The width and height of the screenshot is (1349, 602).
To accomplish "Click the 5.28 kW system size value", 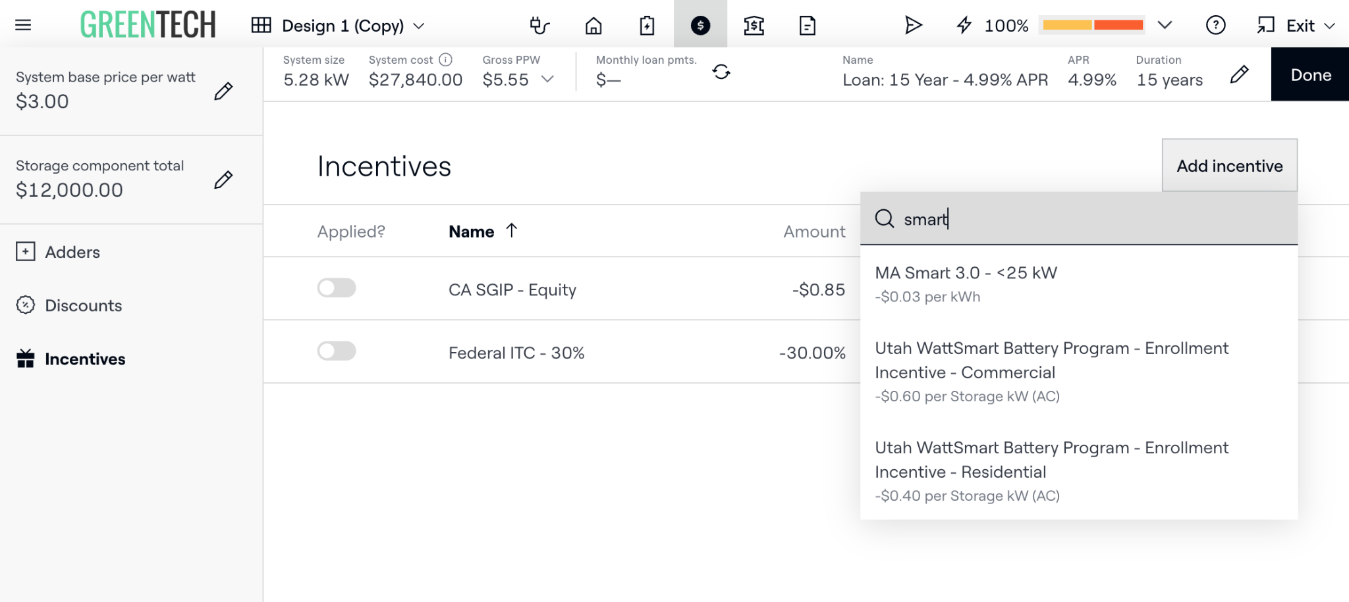I will 316,80.
